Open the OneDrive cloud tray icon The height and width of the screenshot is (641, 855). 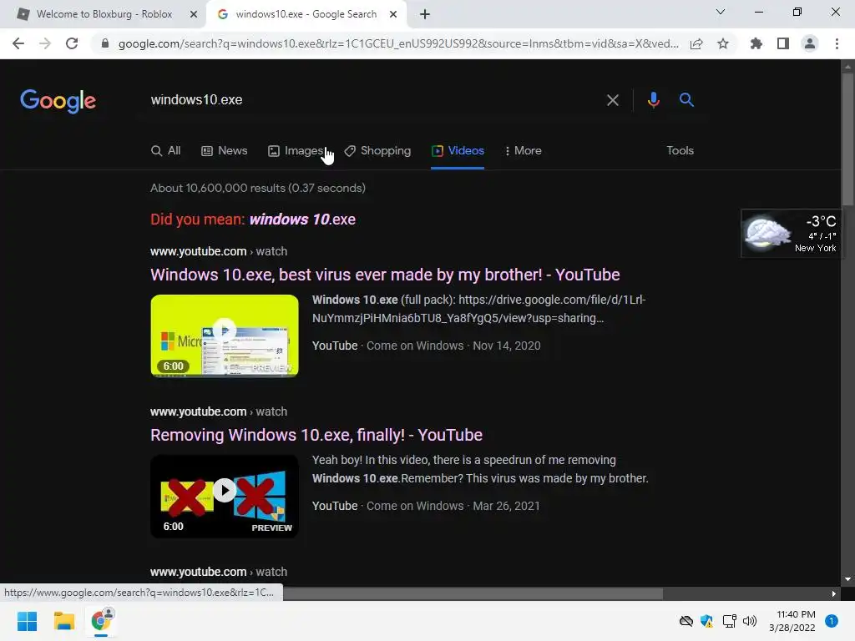[686, 621]
